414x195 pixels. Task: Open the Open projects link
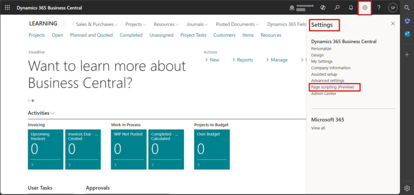[57, 35]
